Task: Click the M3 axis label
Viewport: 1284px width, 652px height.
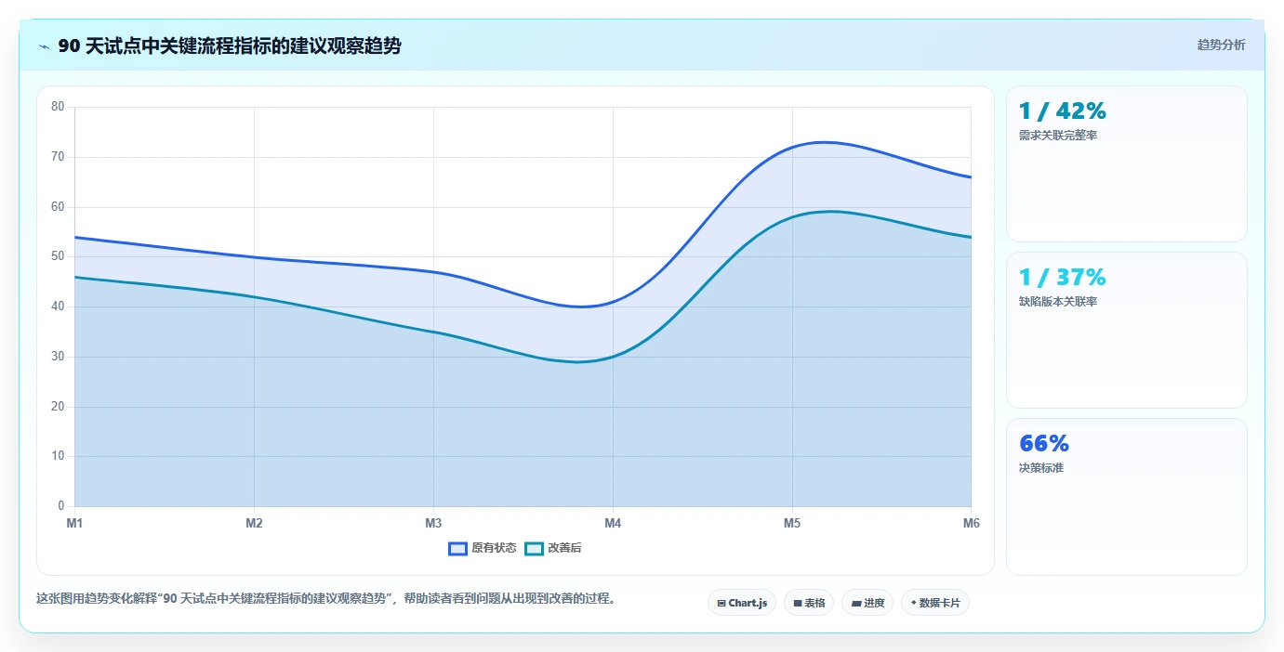Action: click(x=433, y=524)
